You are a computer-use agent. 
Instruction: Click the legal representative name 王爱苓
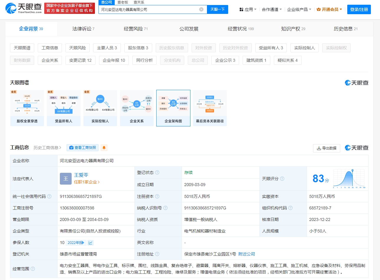point(81,175)
